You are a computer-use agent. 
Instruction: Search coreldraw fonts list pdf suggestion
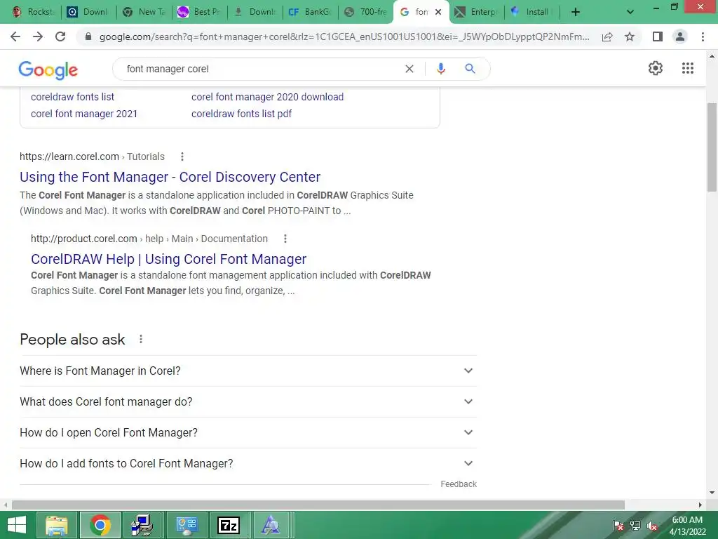click(241, 114)
